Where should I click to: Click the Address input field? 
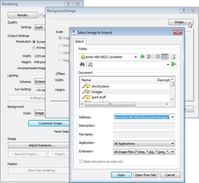click(141, 117)
